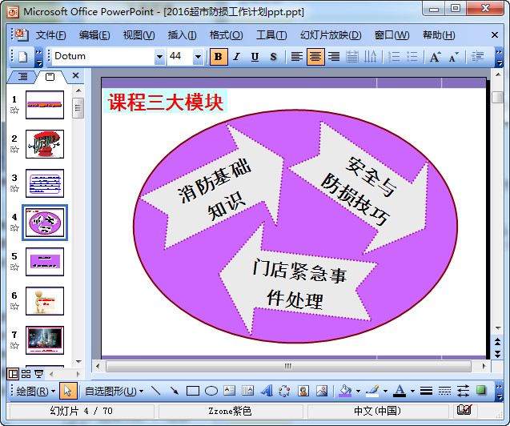Viewport: 510px width, 426px height.
Task: Select slide 1 thumbnail
Action: coord(45,105)
